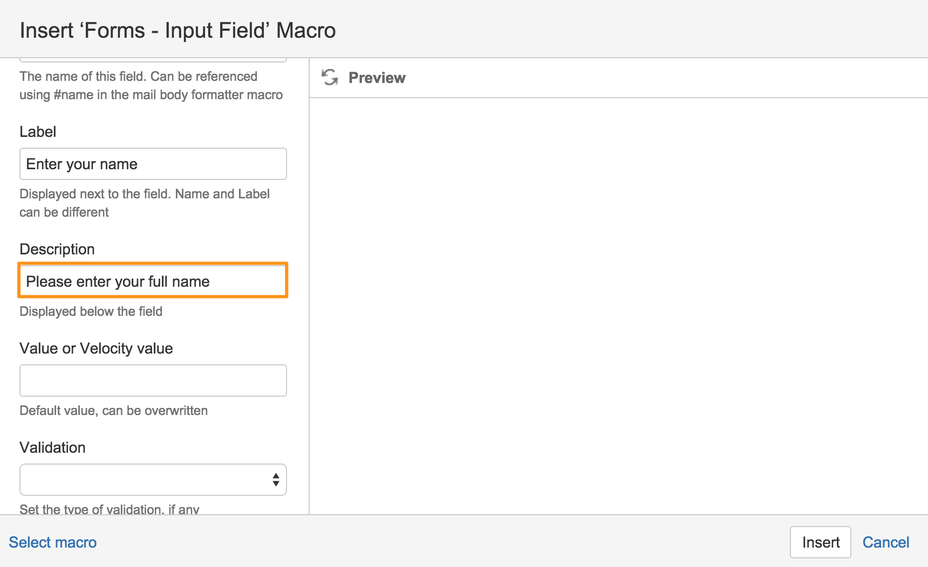Focus the Description input field

pos(153,280)
